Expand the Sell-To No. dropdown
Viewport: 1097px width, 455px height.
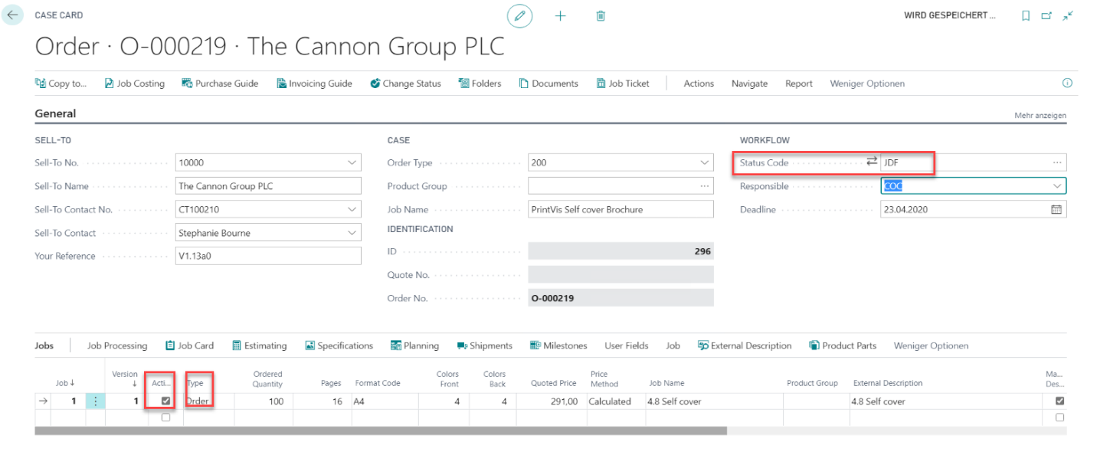pyautogui.click(x=352, y=162)
